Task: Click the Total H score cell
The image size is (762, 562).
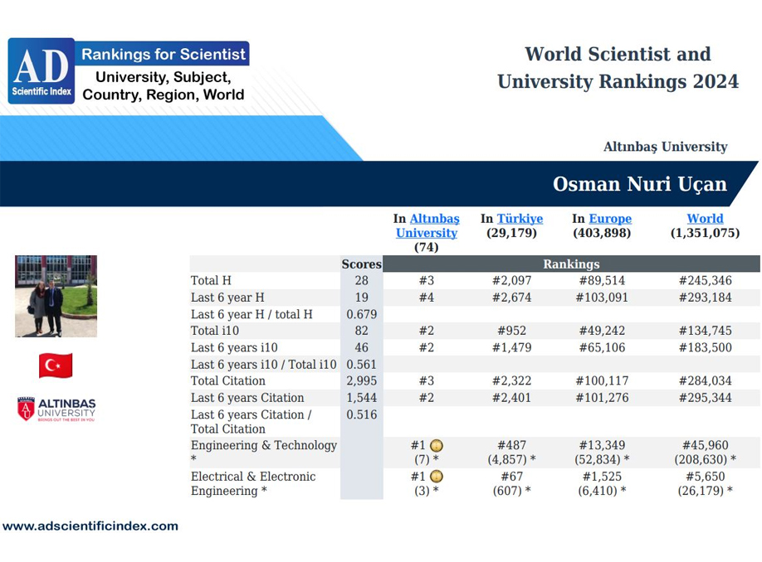Action: pyautogui.click(x=362, y=280)
